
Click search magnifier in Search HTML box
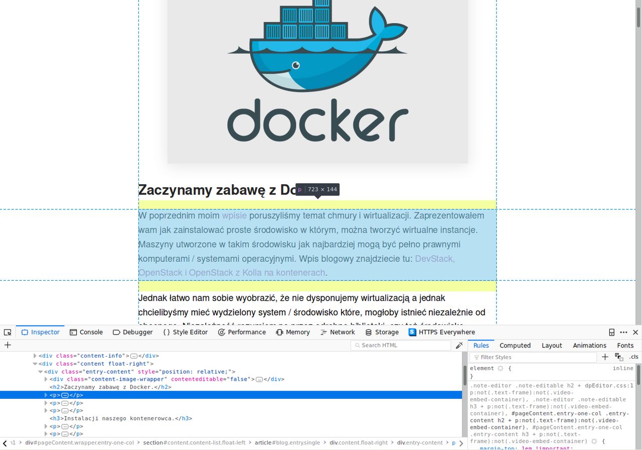click(357, 346)
